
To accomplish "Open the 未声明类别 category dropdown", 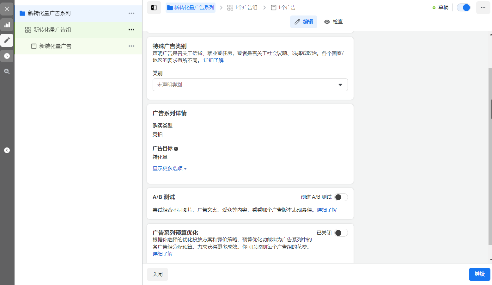I will point(250,85).
